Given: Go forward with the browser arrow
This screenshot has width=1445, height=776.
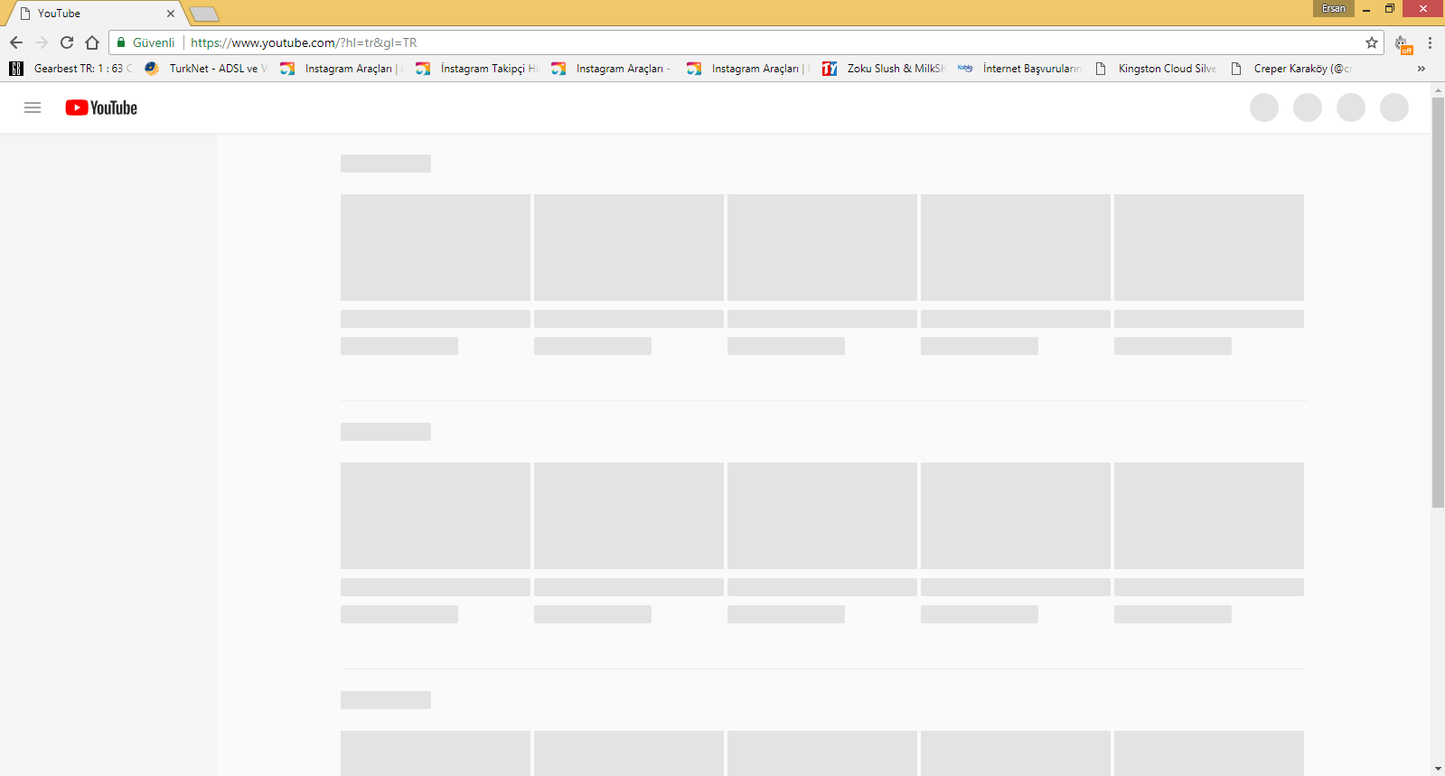Looking at the screenshot, I should tap(42, 42).
